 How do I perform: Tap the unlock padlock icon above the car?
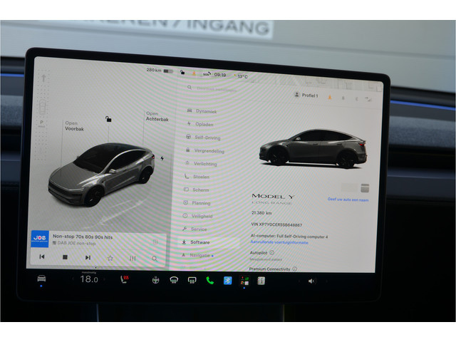[108, 119]
